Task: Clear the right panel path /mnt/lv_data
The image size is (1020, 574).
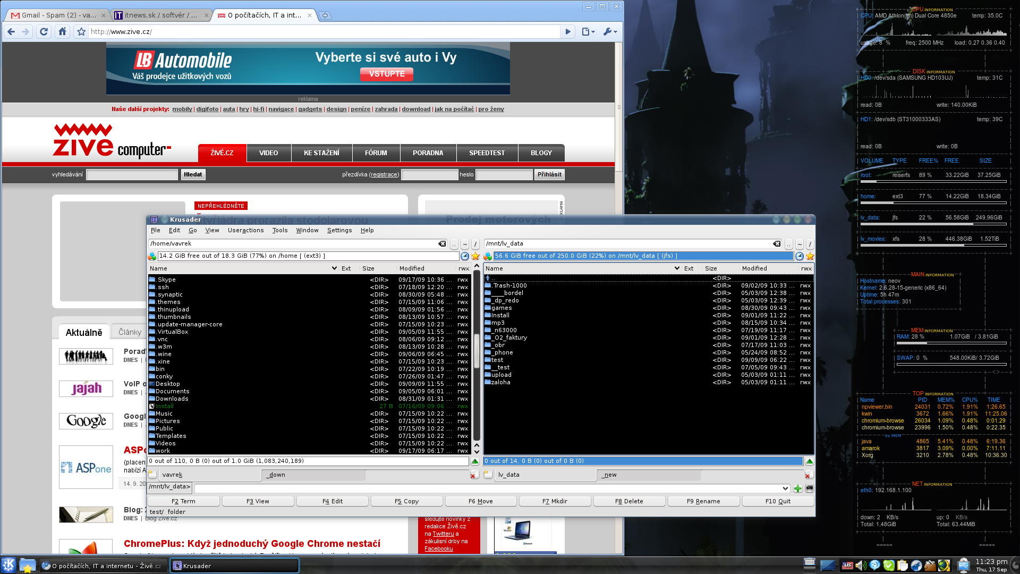Action: pyautogui.click(x=777, y=244)
